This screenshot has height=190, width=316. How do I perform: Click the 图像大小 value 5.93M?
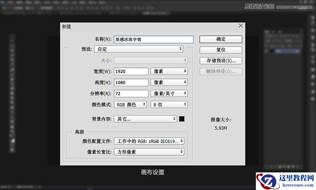(221, 128)
